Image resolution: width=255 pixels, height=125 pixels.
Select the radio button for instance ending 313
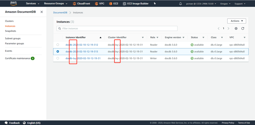58,52
